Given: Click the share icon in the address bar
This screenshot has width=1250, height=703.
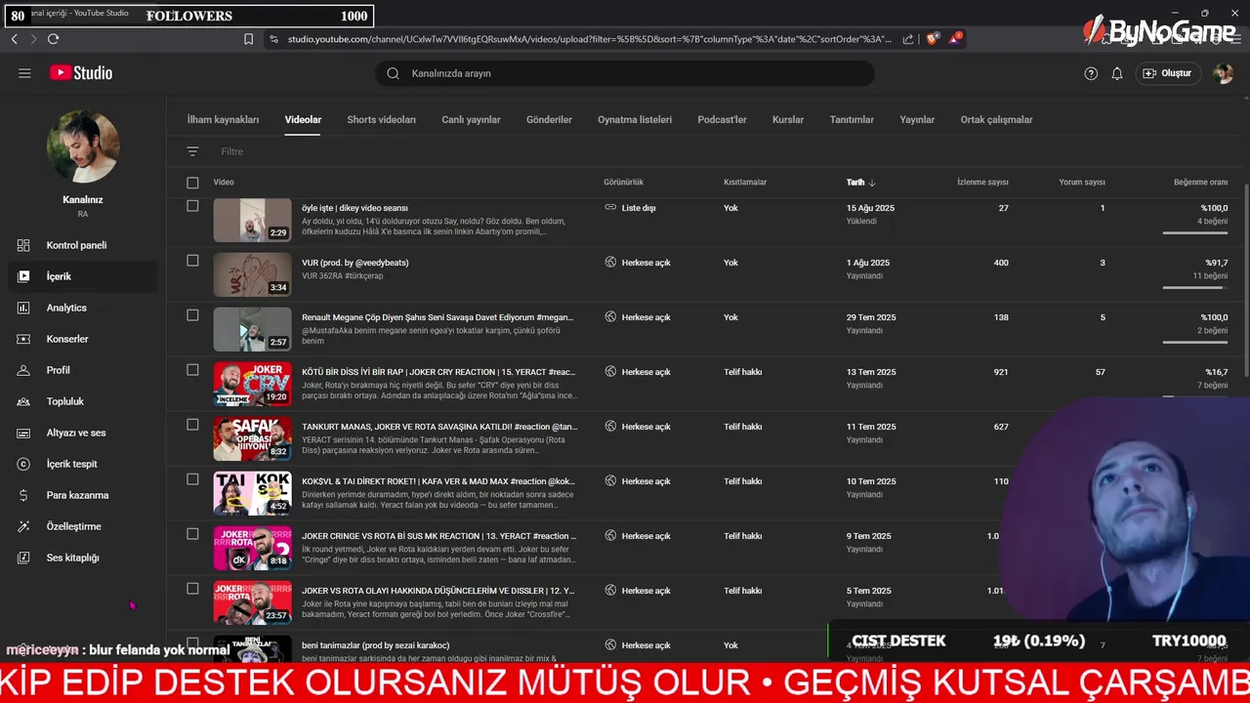Looking at the screenshot, I should 908,39.
